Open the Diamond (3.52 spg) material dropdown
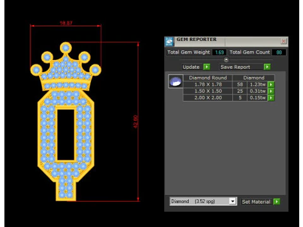The image size is (303, 227). point(203,201)
